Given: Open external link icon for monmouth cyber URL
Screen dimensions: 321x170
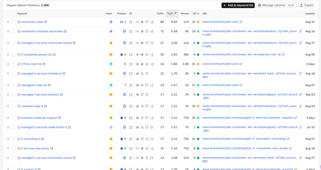Looking at the screenshot, I should (x=241, y=22).
